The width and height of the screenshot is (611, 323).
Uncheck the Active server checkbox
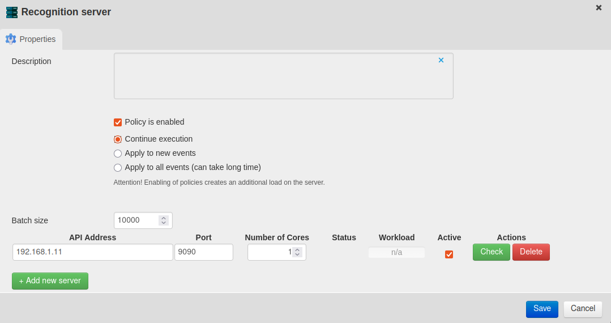click(449, 254)
